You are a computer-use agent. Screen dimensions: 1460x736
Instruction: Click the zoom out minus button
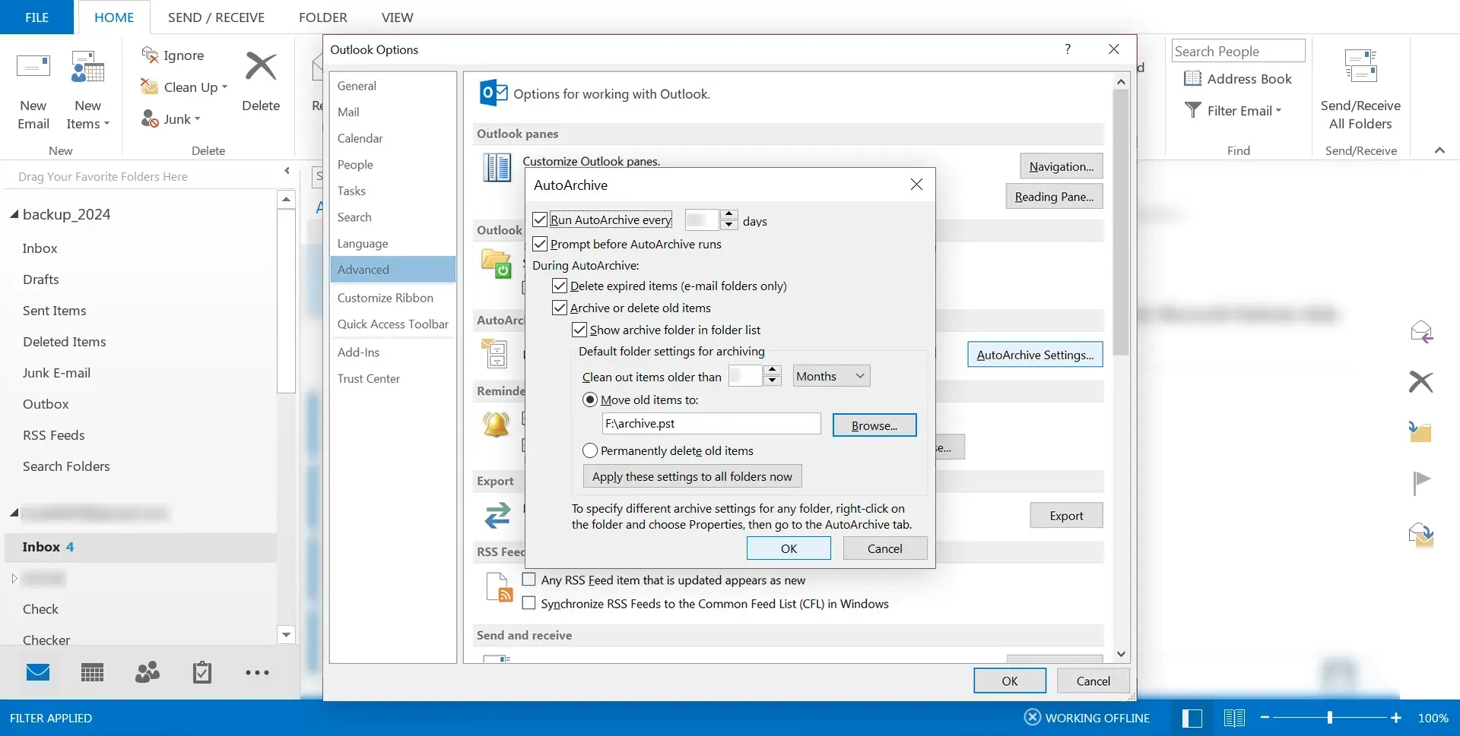(x=1265, y=718)
